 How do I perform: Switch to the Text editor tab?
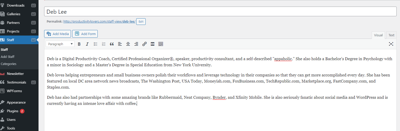[x=391, y=35]
